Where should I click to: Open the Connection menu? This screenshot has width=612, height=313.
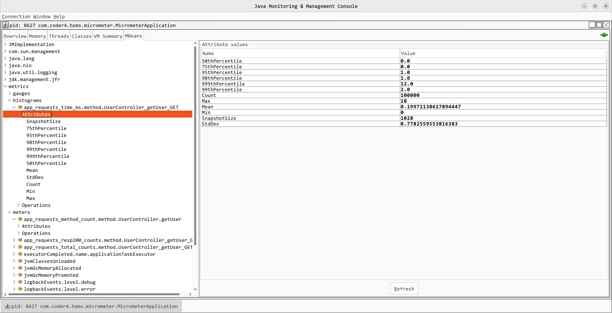16,17
